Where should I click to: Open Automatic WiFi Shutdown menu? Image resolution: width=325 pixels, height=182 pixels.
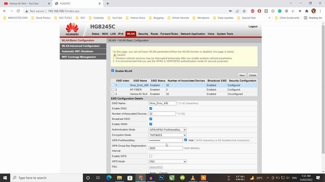pyautogui.click(x=83, y=52)
